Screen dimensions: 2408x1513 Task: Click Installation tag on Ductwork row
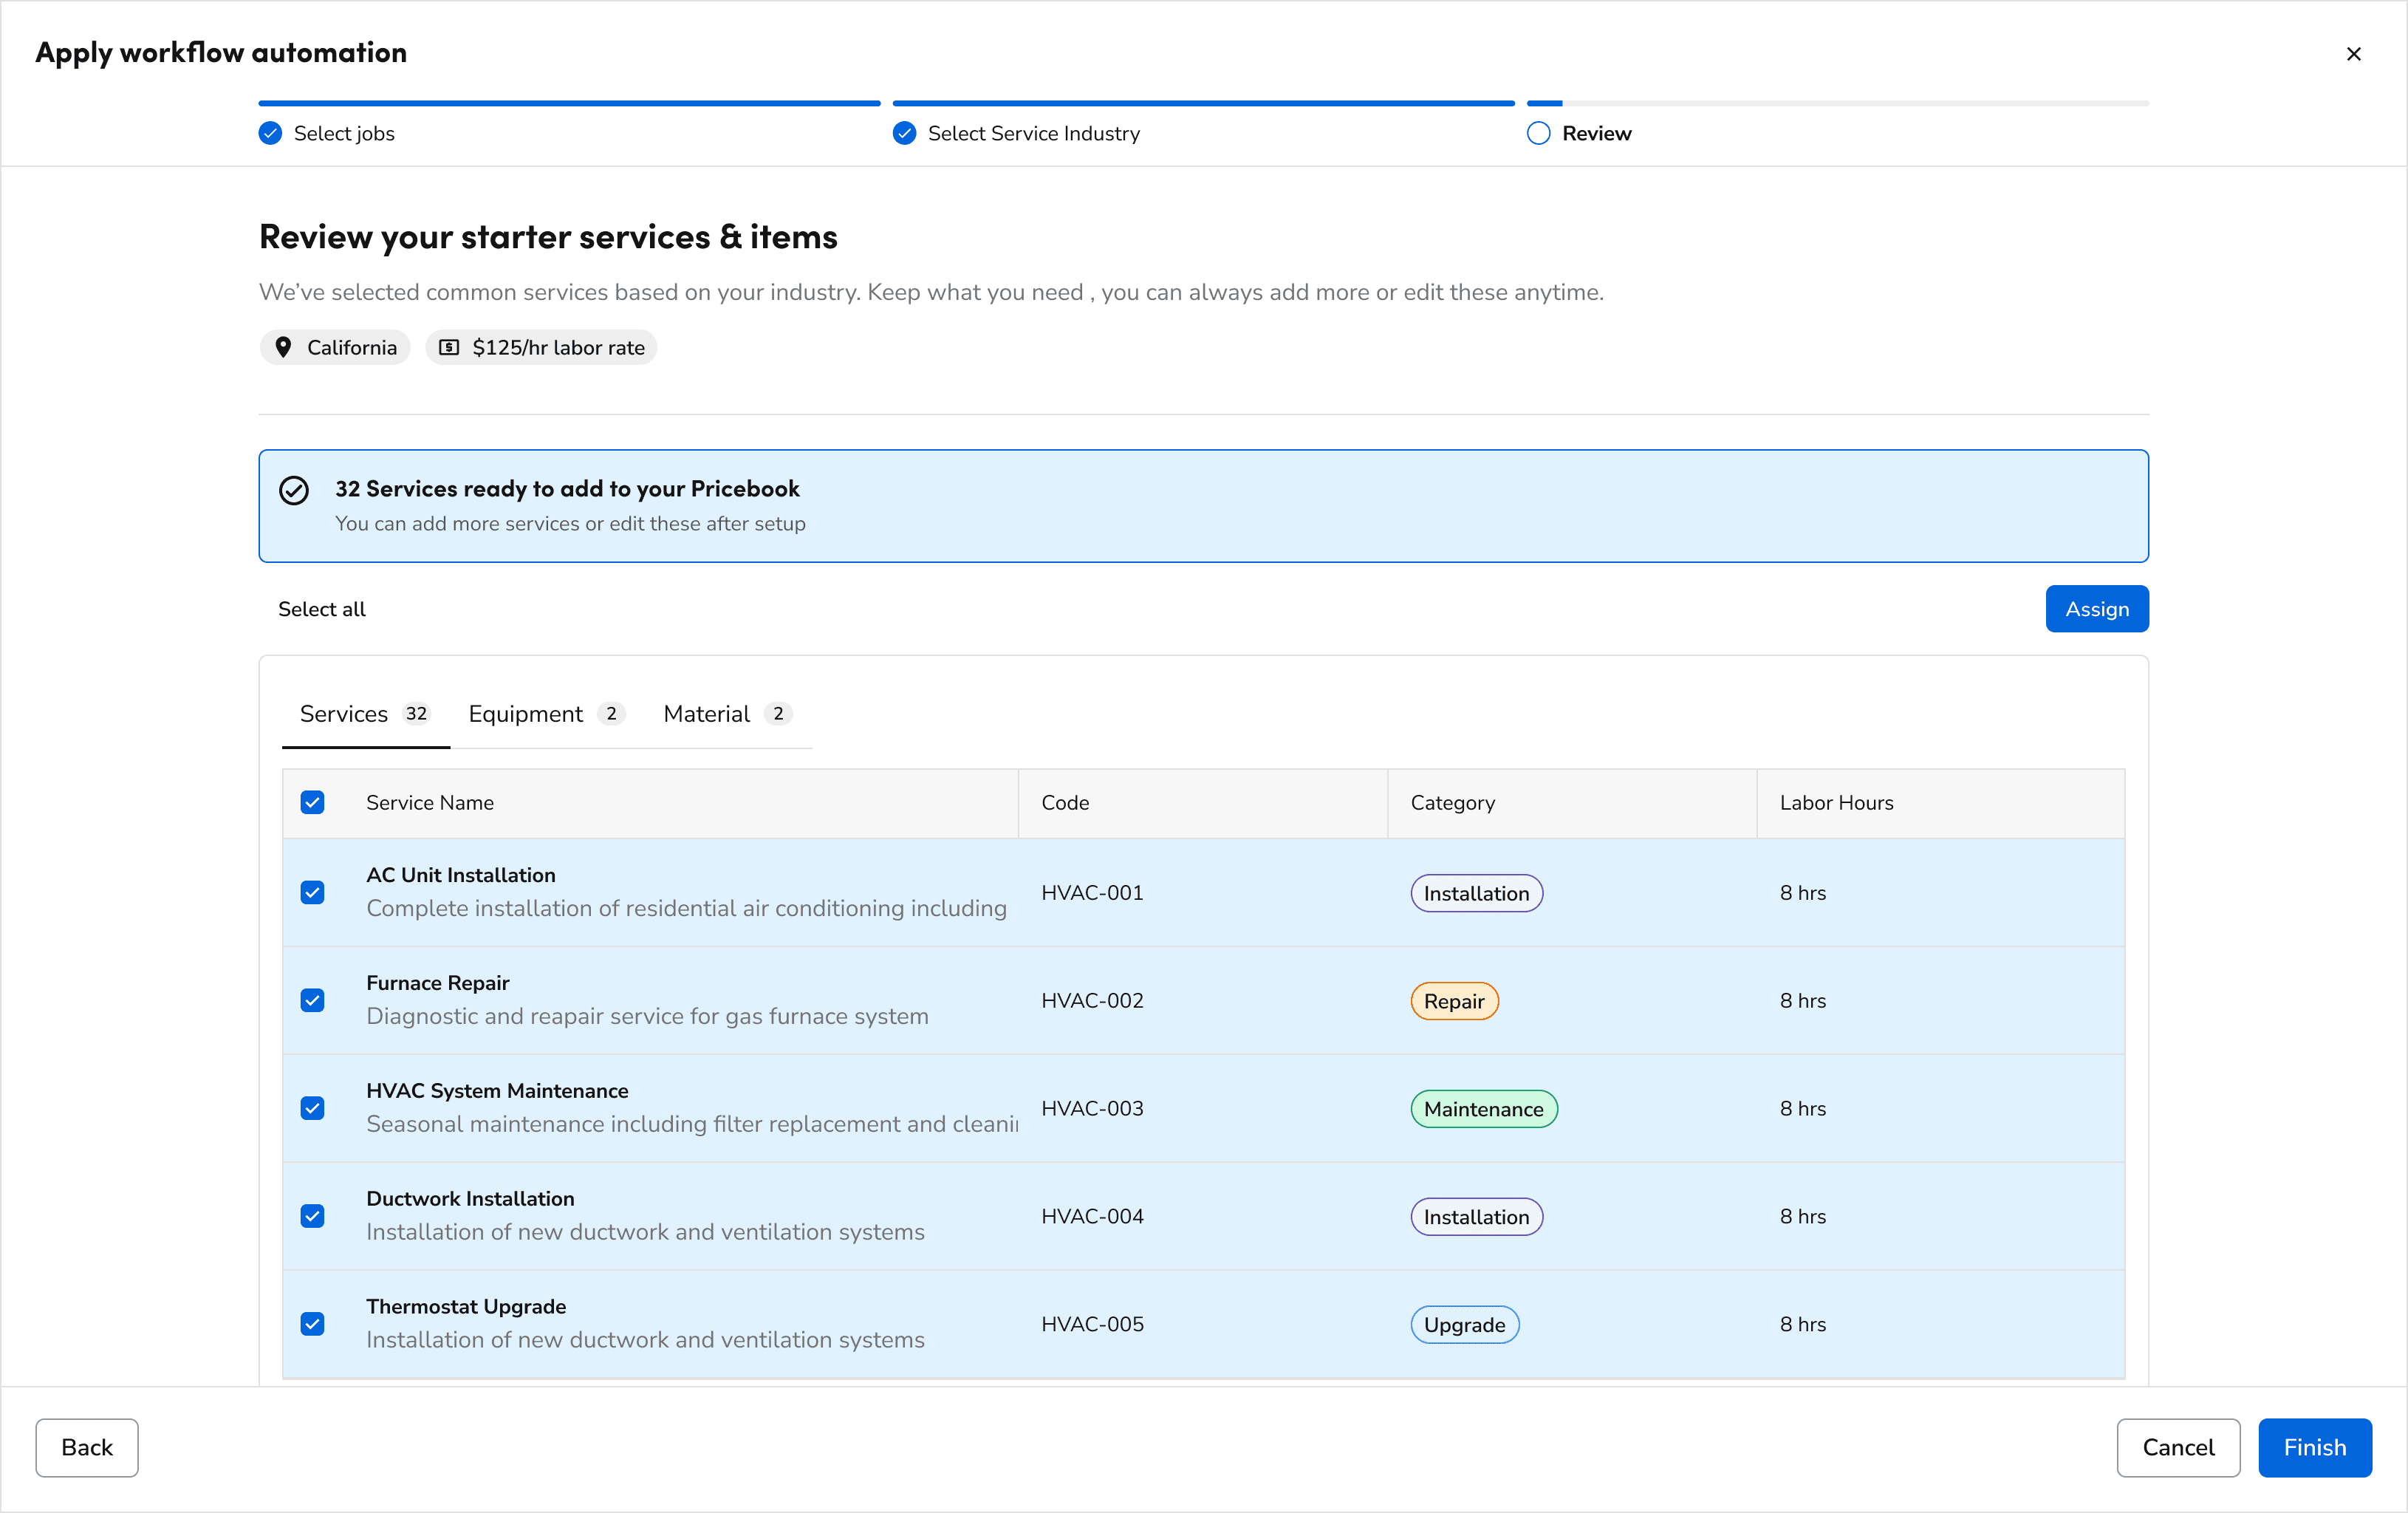pos(1476,1217)
